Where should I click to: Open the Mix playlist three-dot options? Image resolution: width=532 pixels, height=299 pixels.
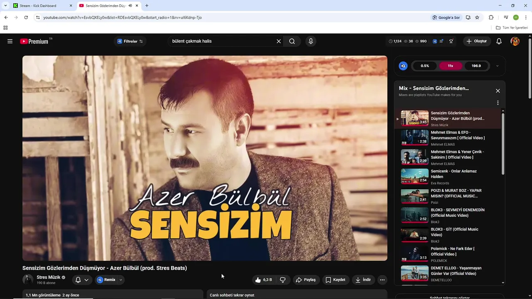pyautogui.click(x=498, y=103)
